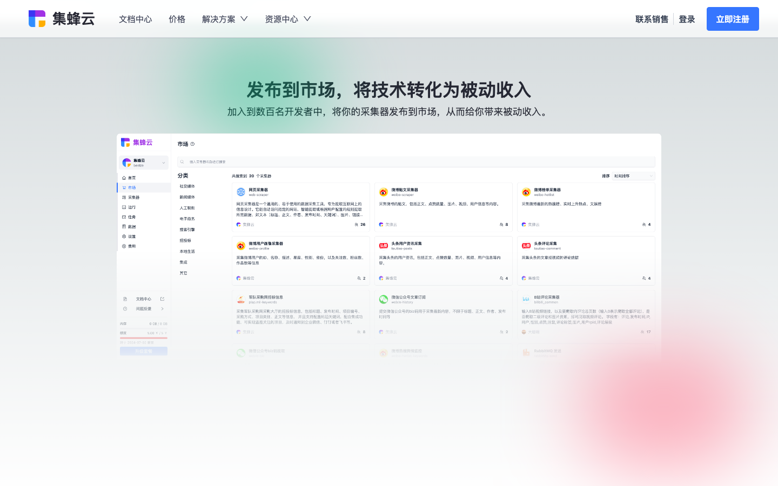Click the weibo-hotlist subtitle text
This screenshot has width=778, height=486.
tap(544, 195)
